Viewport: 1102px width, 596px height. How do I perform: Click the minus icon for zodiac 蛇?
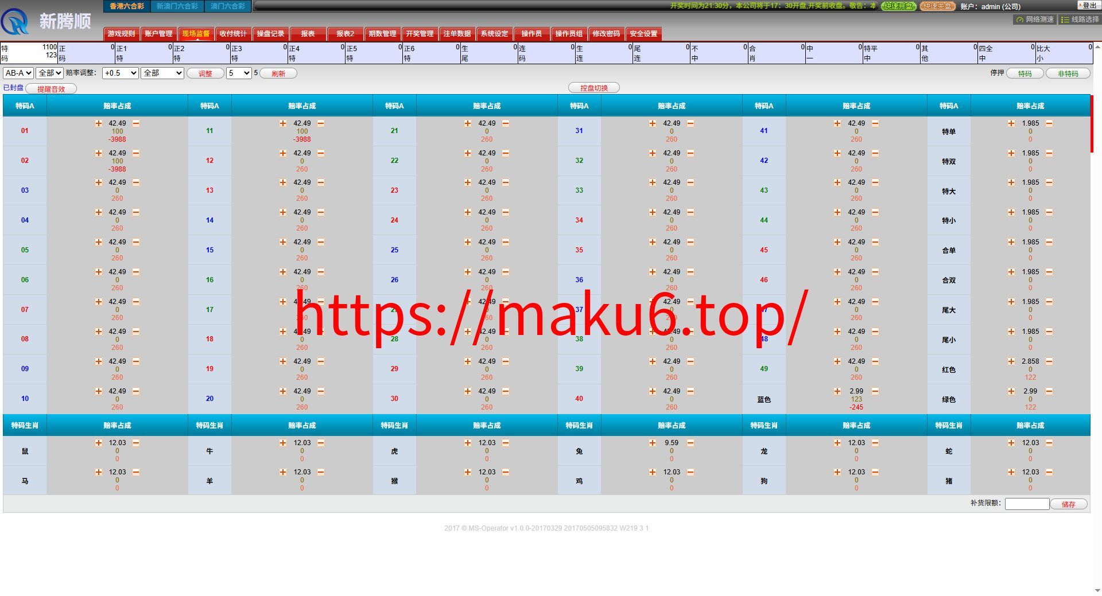(x=1049, y=443)
